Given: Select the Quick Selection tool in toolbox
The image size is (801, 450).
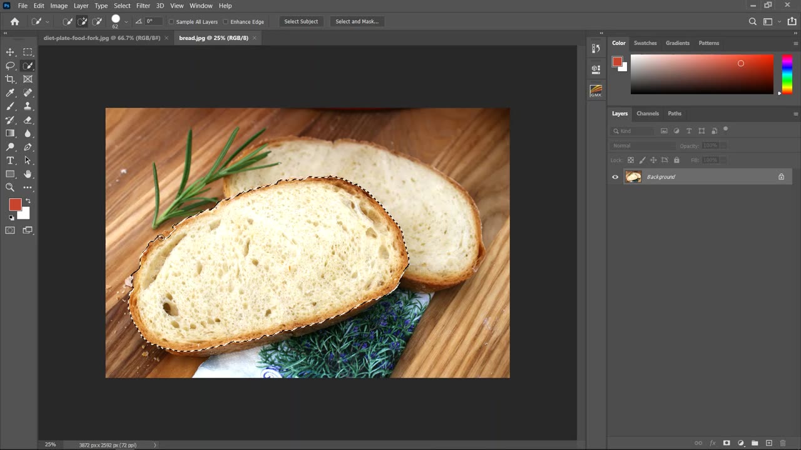Looking at the screenshot, I should pyautogui.click(x=28, y=66).
